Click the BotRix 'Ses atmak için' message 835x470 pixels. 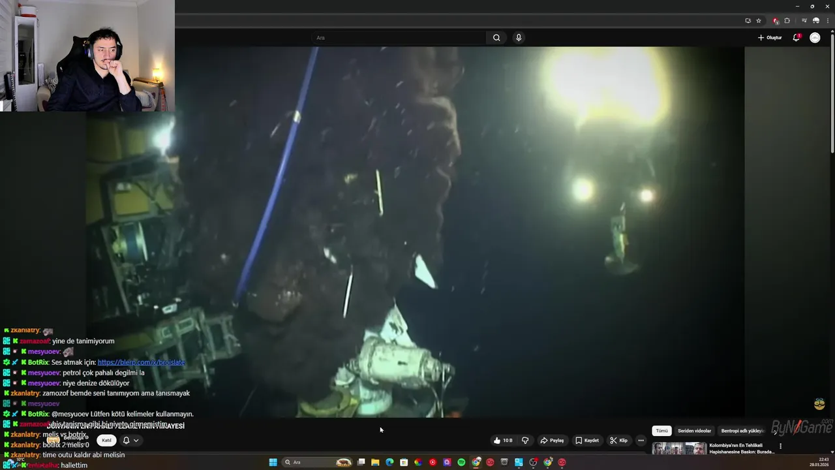tap(94, 362)
